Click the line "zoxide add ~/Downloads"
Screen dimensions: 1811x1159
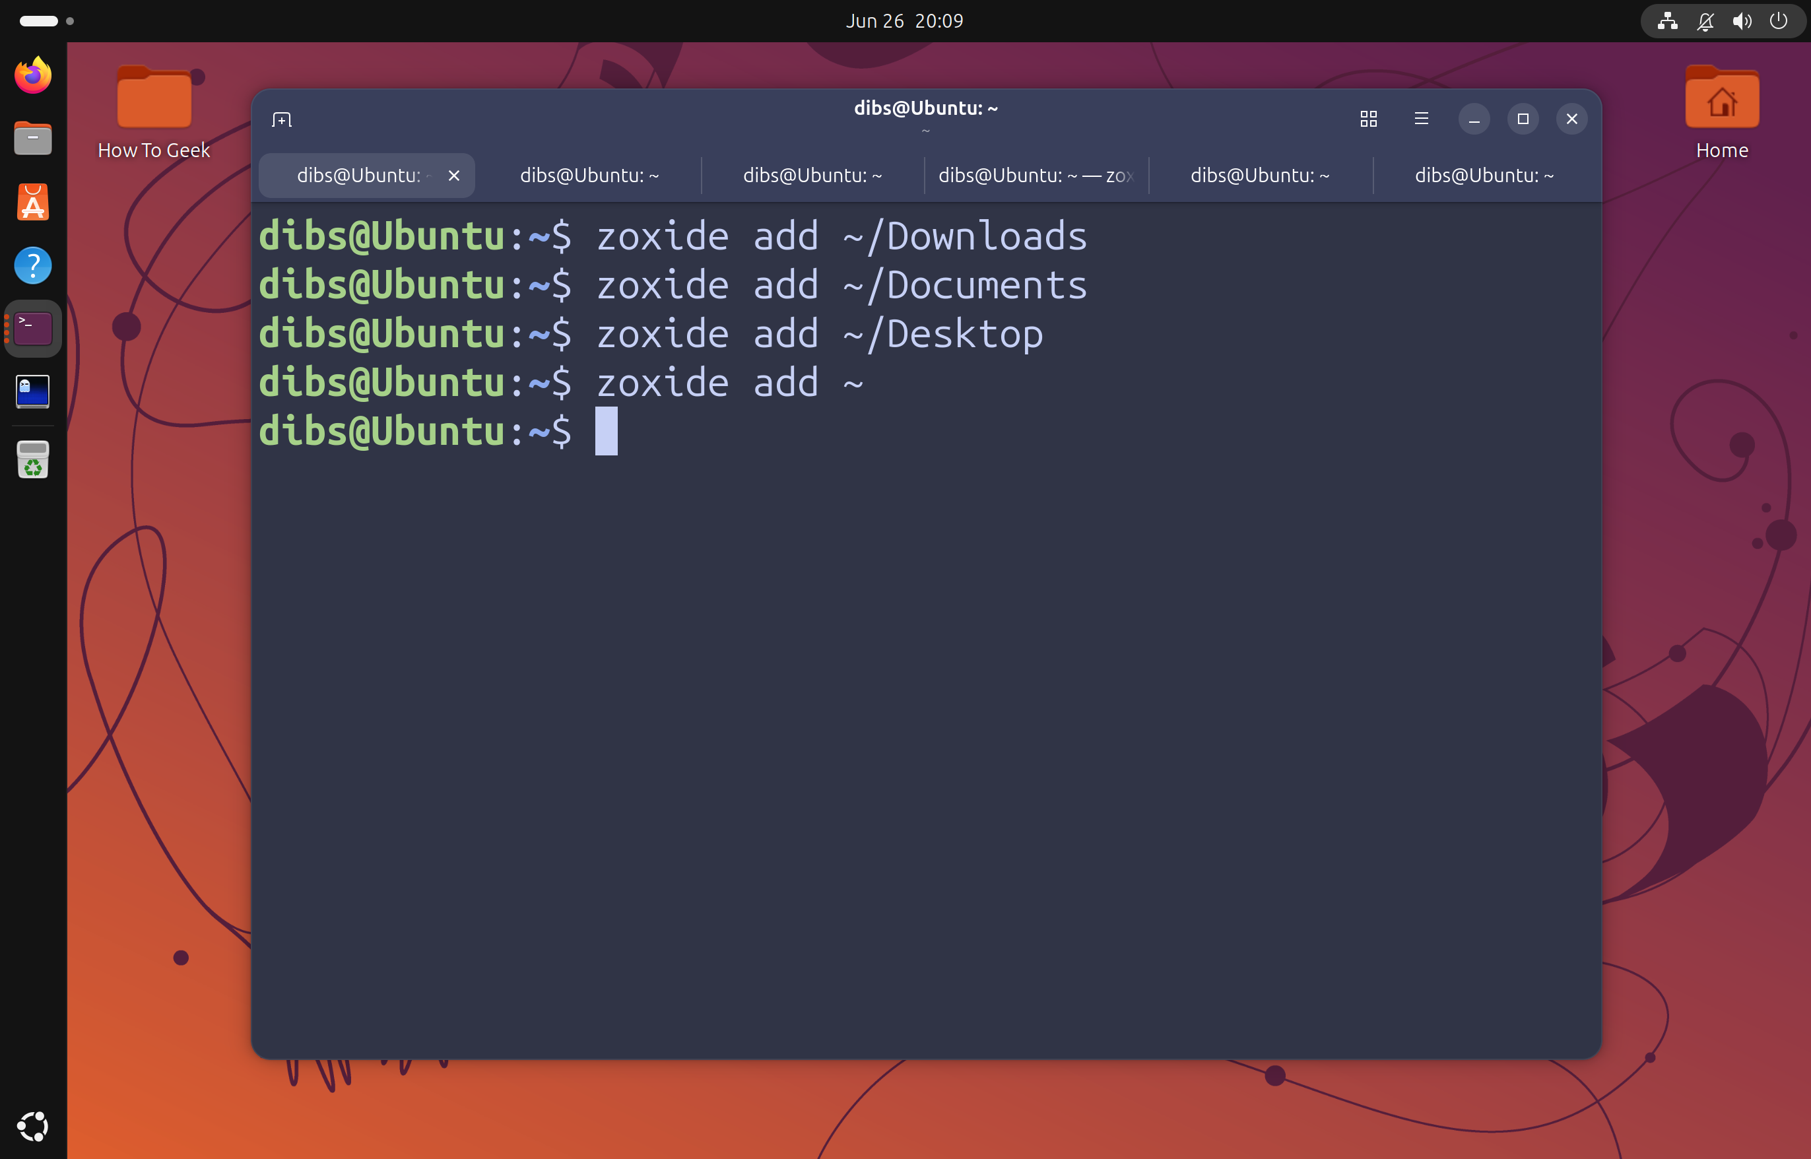(x=842, y=236)
